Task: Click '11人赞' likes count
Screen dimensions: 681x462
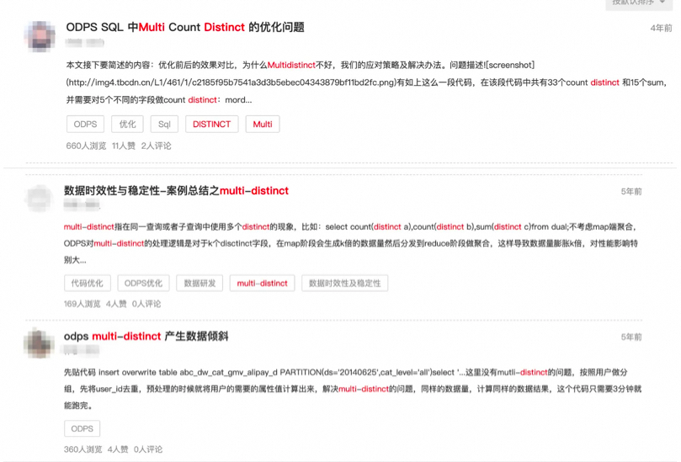Action: click(x=124, y=146)
